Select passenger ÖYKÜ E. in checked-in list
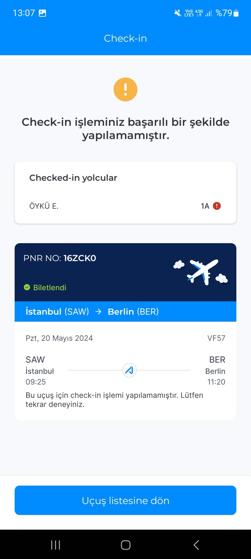 pos(44,205)
